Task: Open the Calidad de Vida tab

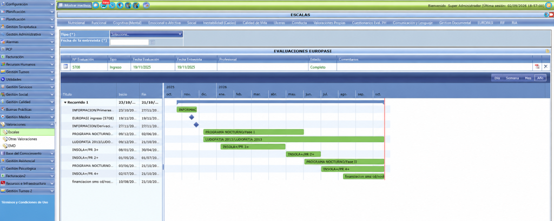Action: pyautogui.click(x=255, y=23)
